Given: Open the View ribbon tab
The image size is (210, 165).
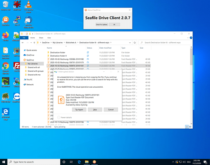Looking at the screenshot, I should tap(49, 38).
